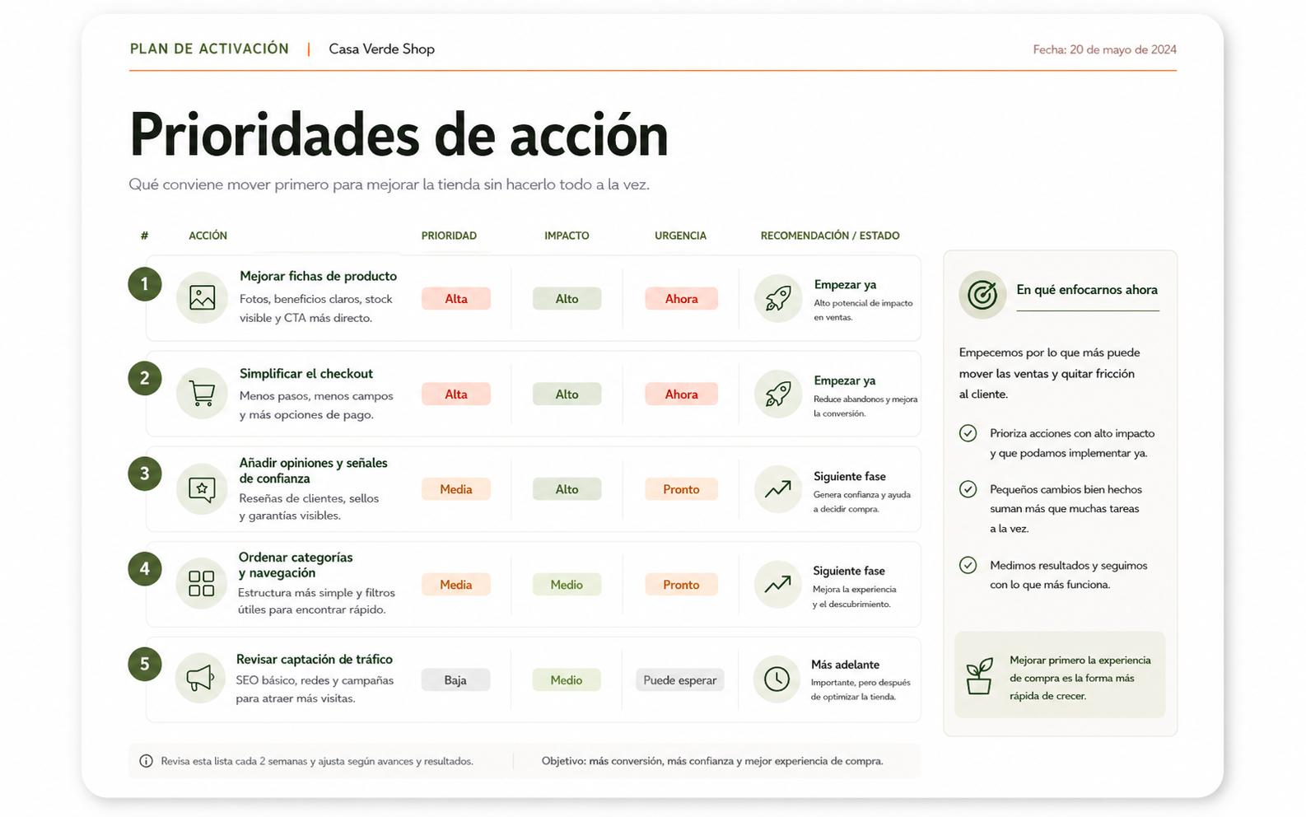Click the Empezar ya label in the checkout row
1306x817 pixels.
[x=845, y=380]
